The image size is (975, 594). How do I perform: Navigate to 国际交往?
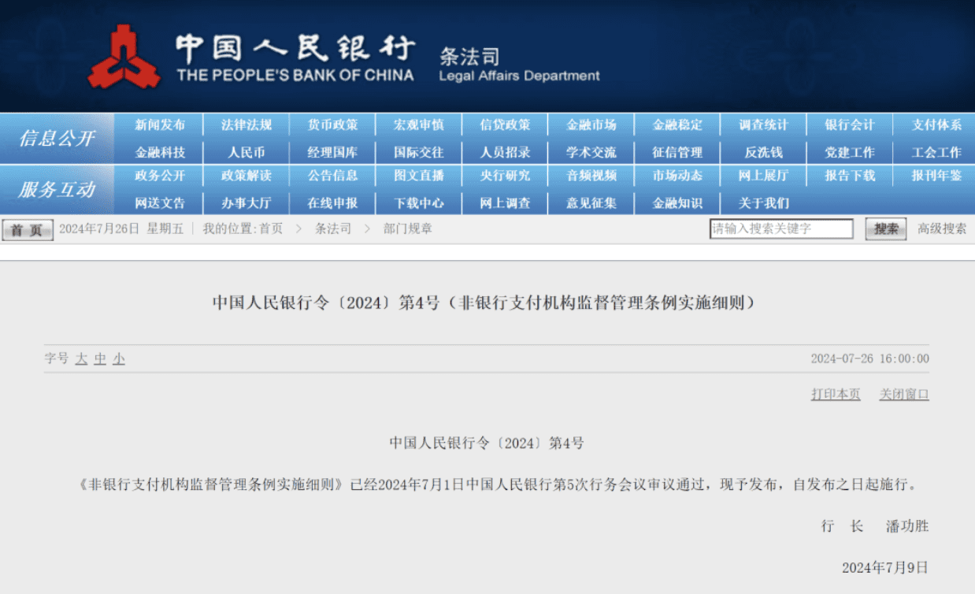(419, 153)
